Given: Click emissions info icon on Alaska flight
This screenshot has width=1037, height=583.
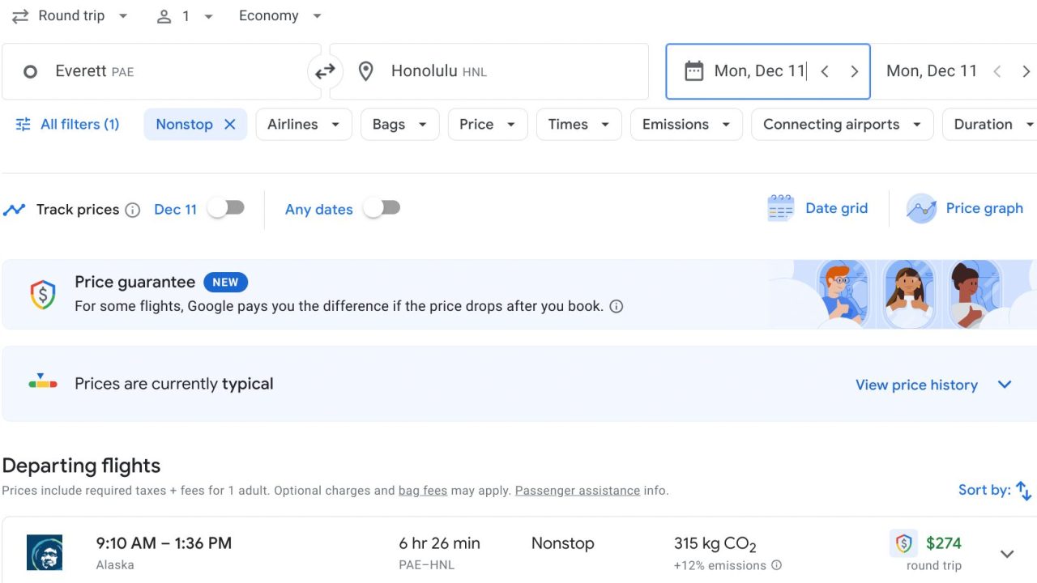Looking at the screenshot, I should pos(776,565).
